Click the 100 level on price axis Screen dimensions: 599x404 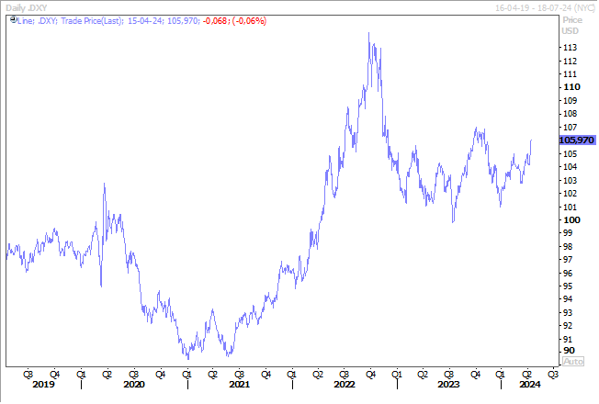569,220
